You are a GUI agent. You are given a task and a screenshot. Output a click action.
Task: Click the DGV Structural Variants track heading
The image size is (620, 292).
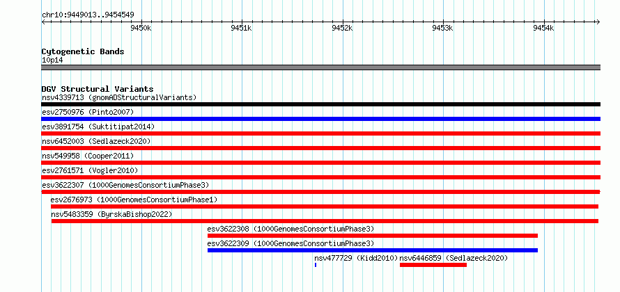98,89
